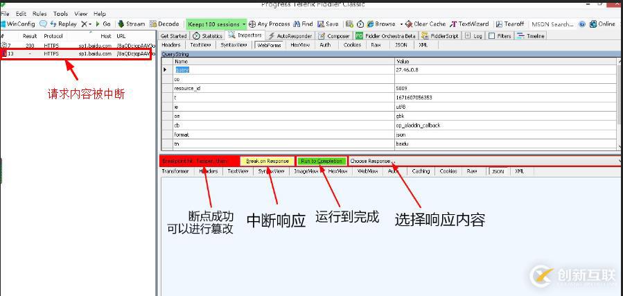Click the Go resume button
Image resolution: width=623 pixels, height=296 pixels.
click(x=103, y=24)
